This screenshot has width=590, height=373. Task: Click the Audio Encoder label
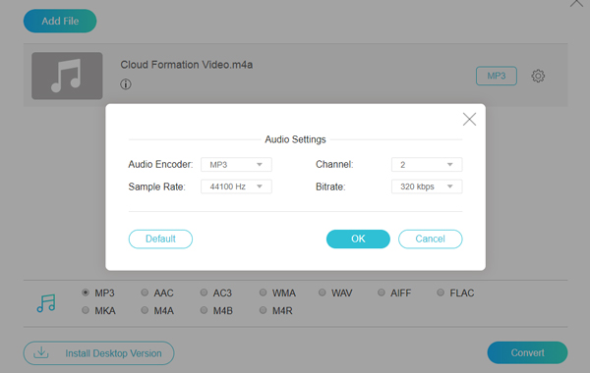coord(160,164)
